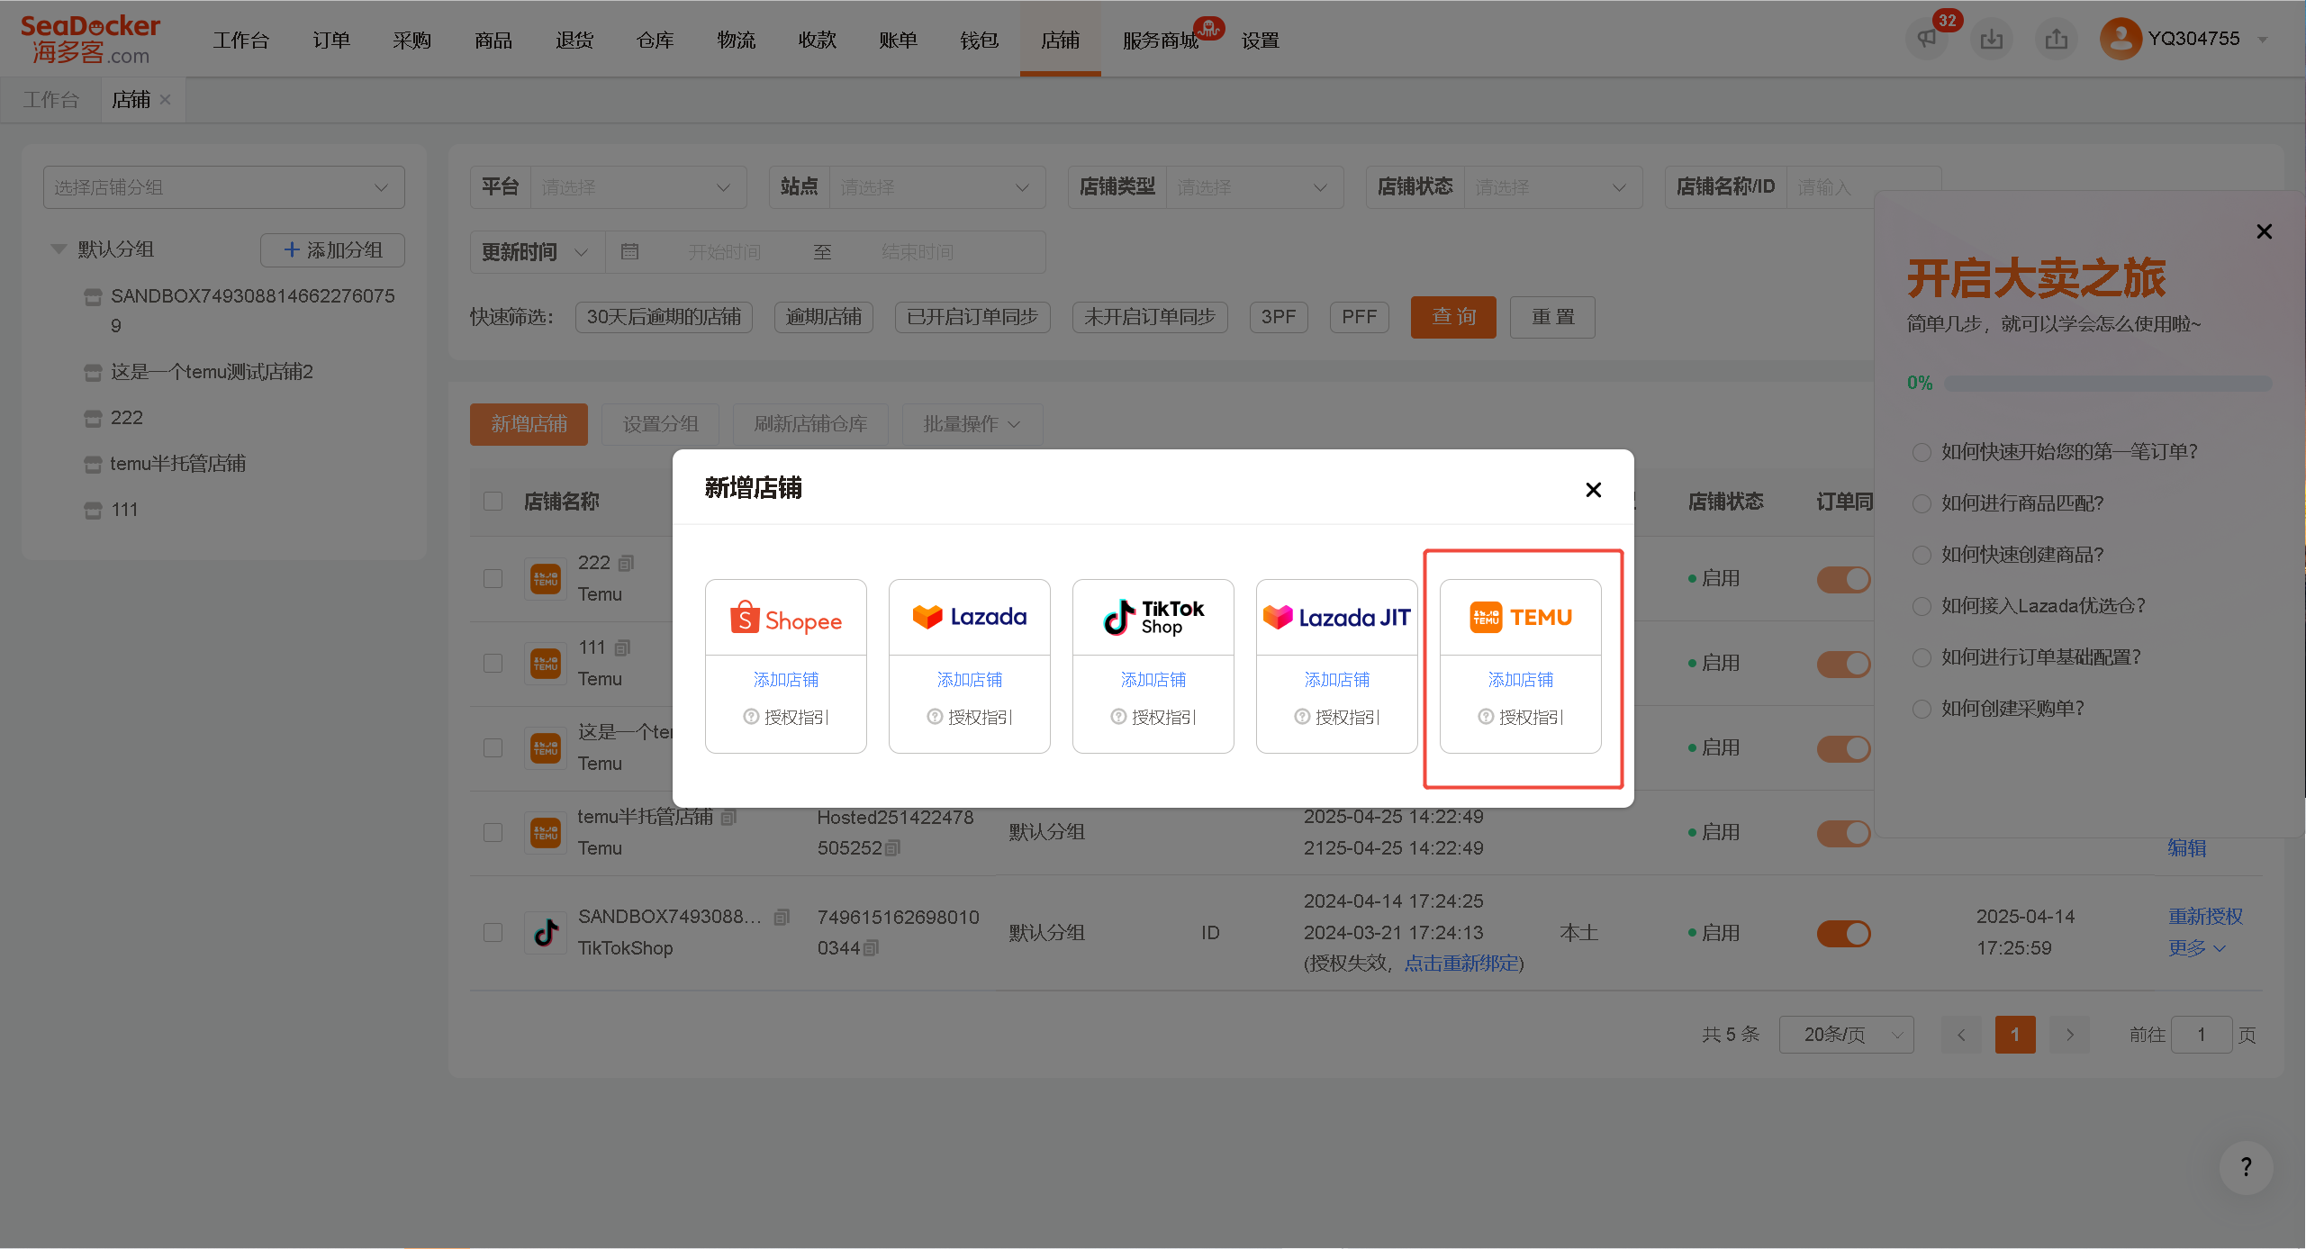This screenshot has width=2306, height=1249.
Task: Copy Hosted store ID 505252 icon
Action: click(x=892, y=847)
